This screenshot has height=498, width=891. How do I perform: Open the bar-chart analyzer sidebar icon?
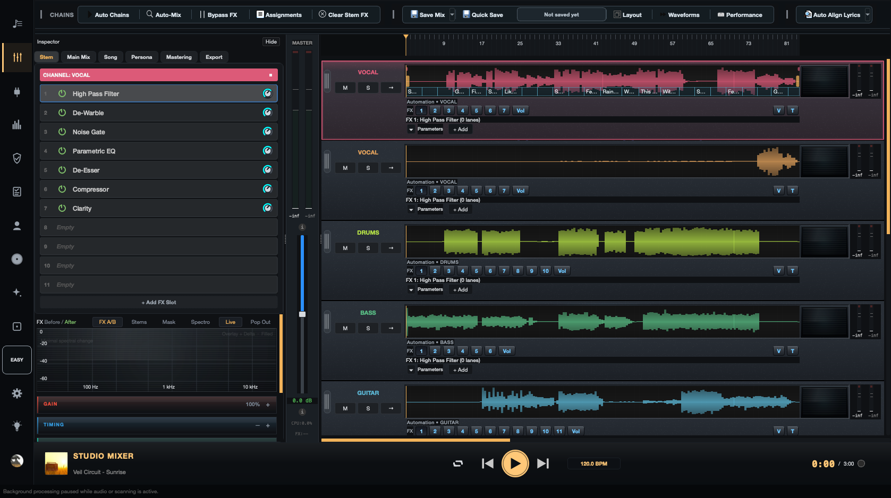tap(17, 125)
